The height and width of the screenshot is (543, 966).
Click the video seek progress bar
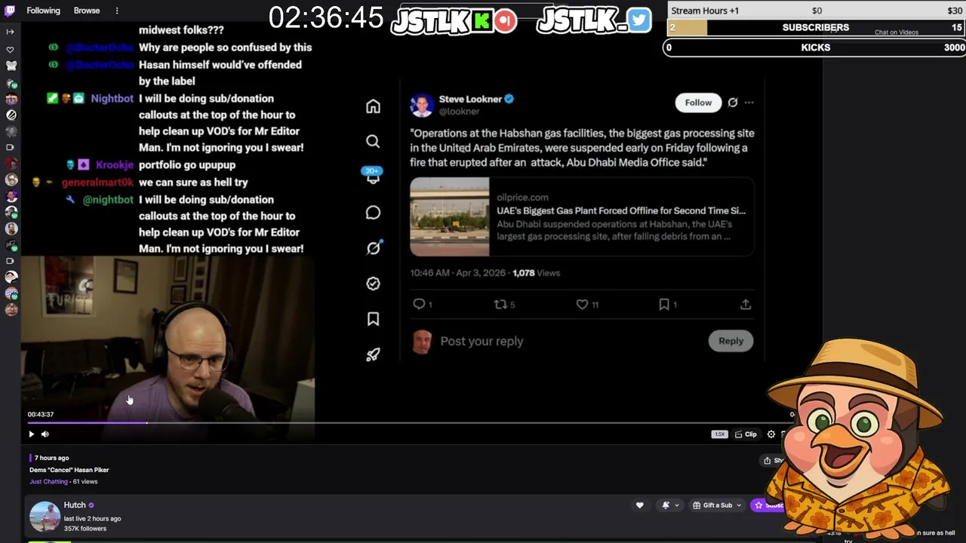click(x=411, y=423)
